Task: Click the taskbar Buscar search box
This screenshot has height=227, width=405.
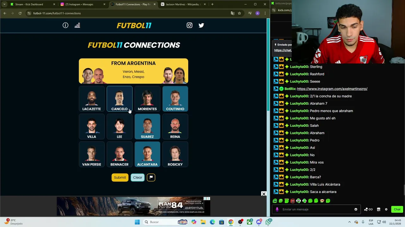Action: [x=165, y=222]
